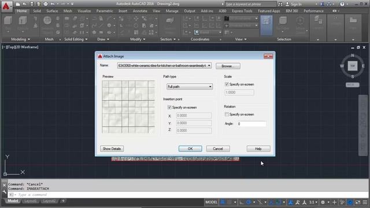The height and width of the screenshot is (208, 370).
Task: Open the annotation scale 1:1 dropdown
Action: [313, 202]
